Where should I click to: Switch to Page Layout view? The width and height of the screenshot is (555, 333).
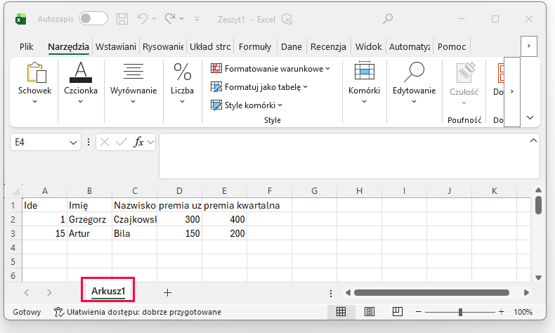369,312
